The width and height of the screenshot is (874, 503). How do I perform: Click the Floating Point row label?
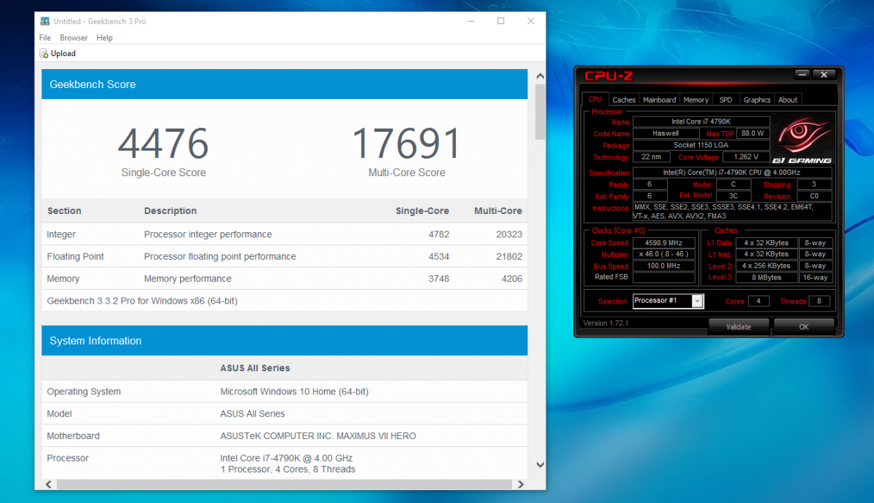pos(75,256)
